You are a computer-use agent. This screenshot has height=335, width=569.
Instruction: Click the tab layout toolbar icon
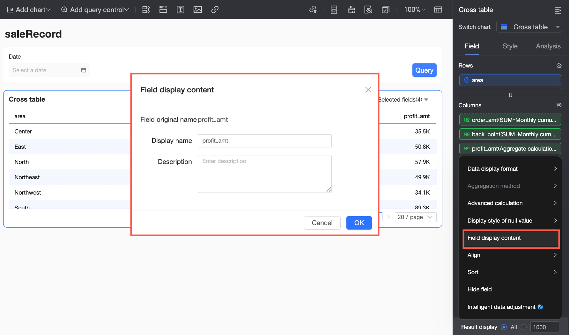163,10
